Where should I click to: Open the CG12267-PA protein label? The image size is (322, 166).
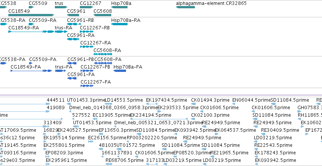point(96,82)
